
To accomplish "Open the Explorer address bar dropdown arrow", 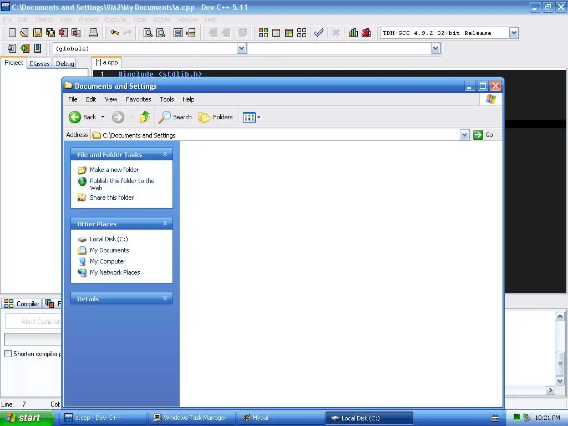I will tap(464, 135).
